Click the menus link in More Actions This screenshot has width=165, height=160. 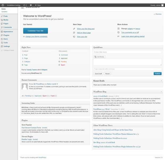click(x=138, y=29)
